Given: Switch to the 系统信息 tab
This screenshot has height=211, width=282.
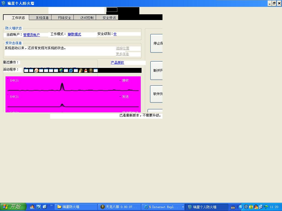Looking at the screenshot, I should [40, 18].
